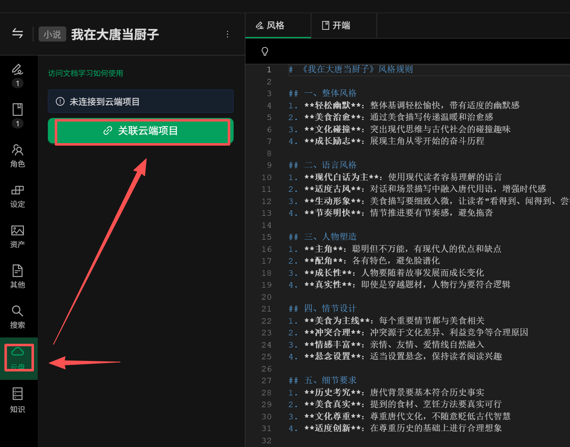The image size is (570, 447).
Task: Place cursor on editor line 1 heading
Action: click(x=357, y=69)
